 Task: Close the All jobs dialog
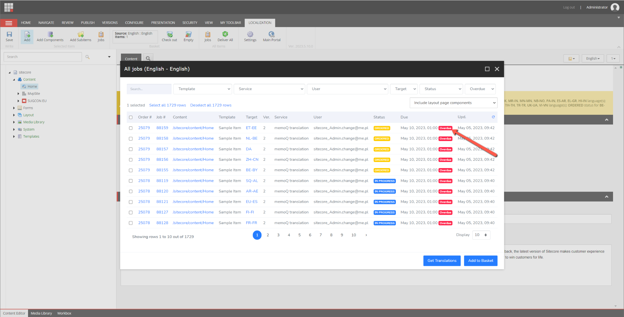tap(497, 69)
